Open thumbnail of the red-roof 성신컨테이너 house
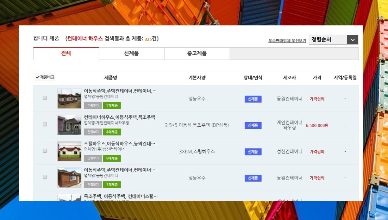This screenshot has width=388, height=220. (69, 151)
